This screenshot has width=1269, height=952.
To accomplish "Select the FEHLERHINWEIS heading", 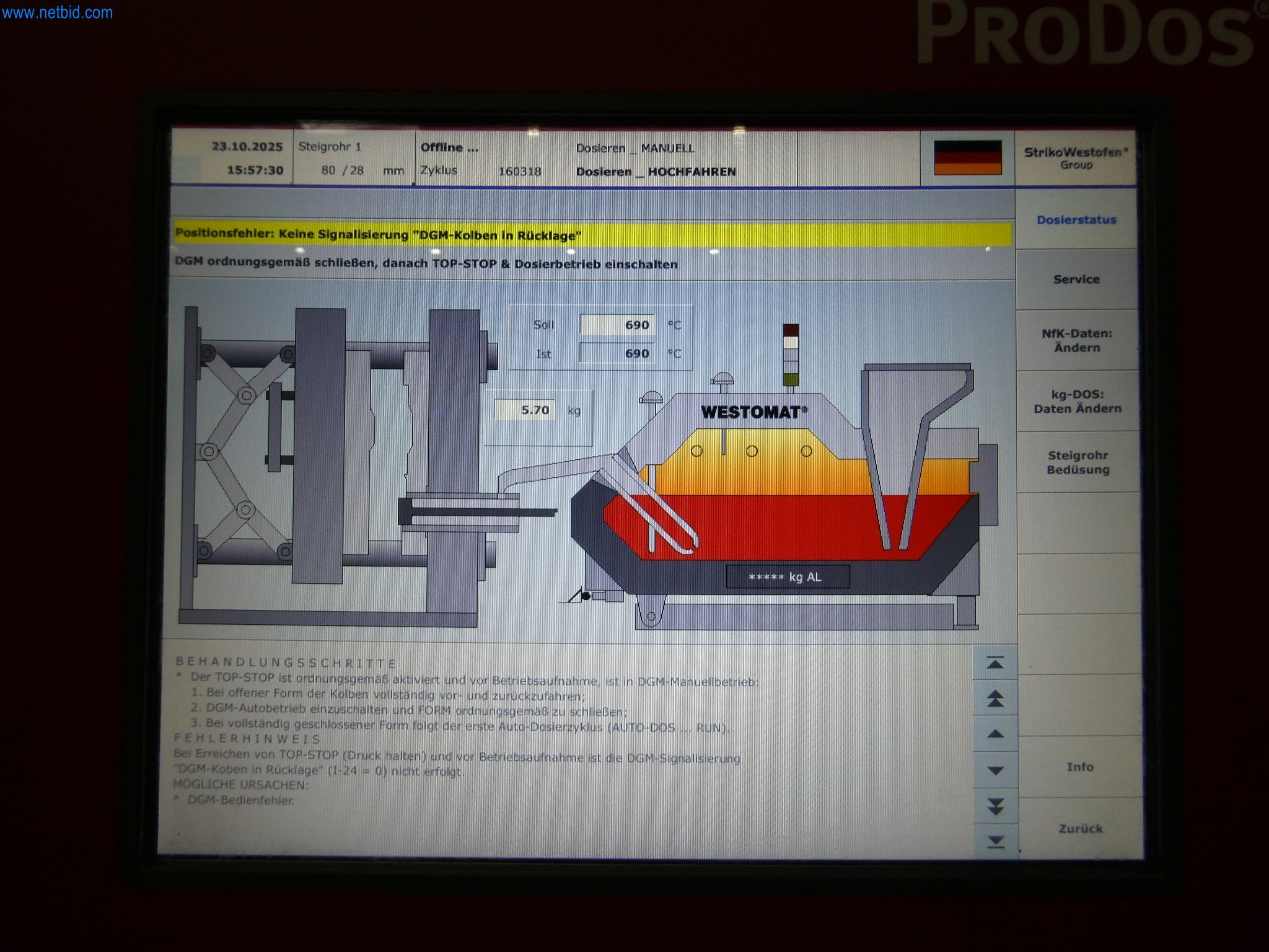I will pyautogui.click(x=247, y=739).
